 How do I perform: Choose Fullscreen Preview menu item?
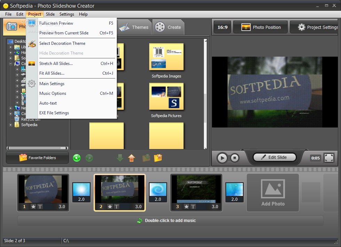click(x=71, y=23)
